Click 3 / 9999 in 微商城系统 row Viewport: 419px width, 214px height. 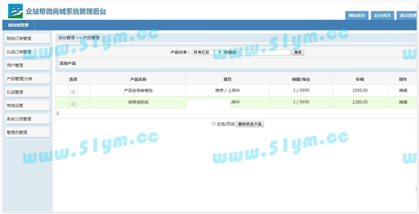(x=301, y=102)
